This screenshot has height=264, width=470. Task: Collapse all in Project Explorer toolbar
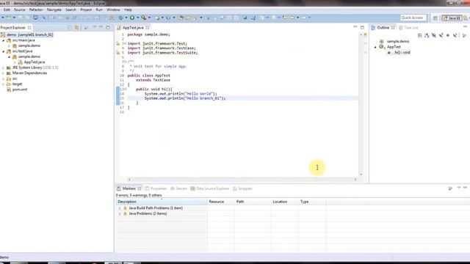[70, 28]
